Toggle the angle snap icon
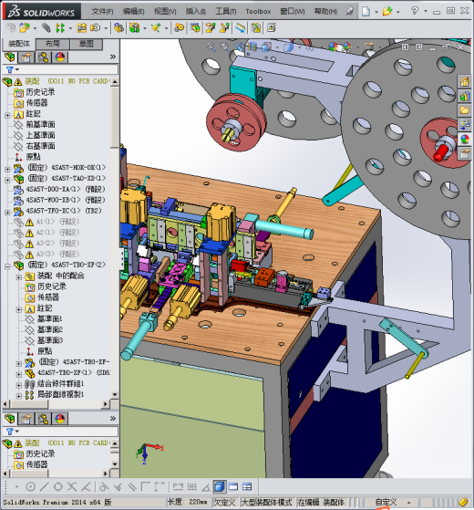This screenshot has width=474, height=510. pyautogui.click(x=206, y=487)
